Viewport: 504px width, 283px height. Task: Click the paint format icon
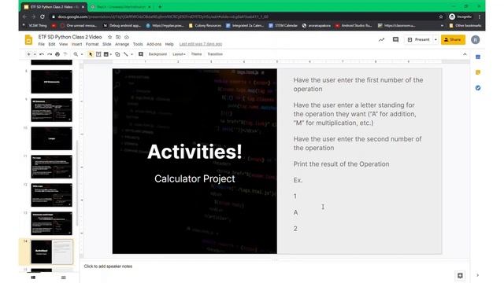click(65, 54)
